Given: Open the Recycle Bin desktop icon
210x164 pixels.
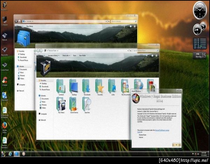Looking at the screenshot, I should coord(5,51).
